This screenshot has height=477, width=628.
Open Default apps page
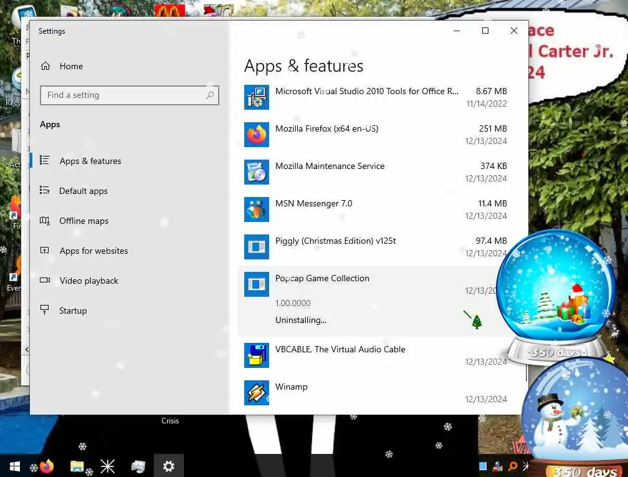click(x=83, y=191)
